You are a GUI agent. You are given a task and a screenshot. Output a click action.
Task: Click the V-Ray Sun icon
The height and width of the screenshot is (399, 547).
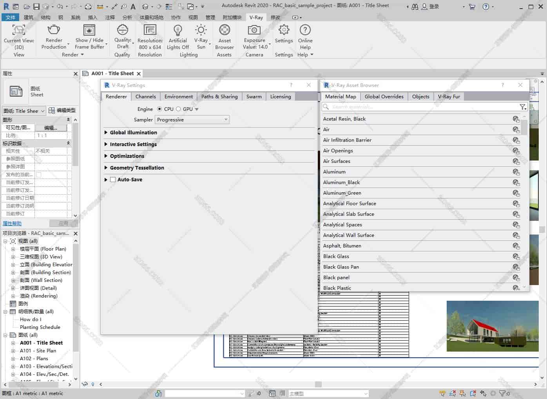tap(201, 30)
